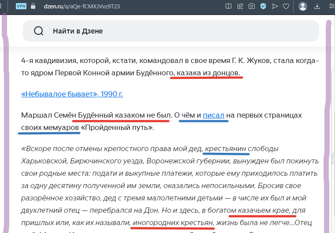335x233 pixels.
Task: Click the pinboard edit icon in address bar
Action: pos(240,6)
